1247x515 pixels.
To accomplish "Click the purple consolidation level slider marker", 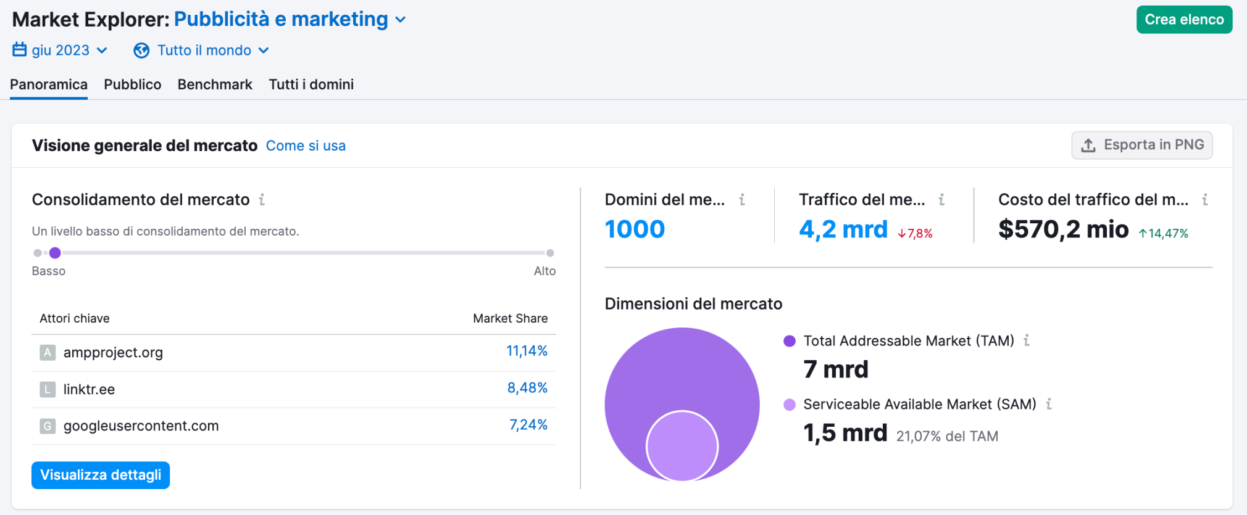I will click(55, 253).
